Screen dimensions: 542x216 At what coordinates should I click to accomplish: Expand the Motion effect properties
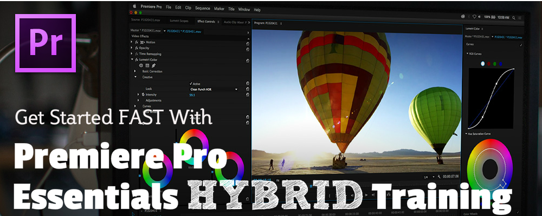pos(131,42)
